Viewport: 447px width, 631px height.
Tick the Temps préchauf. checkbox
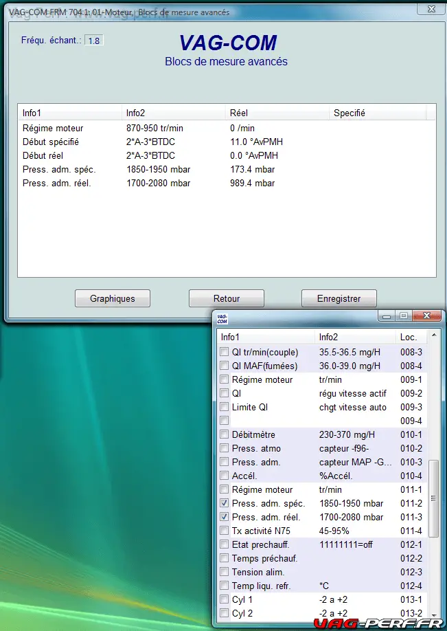point(225,558)
